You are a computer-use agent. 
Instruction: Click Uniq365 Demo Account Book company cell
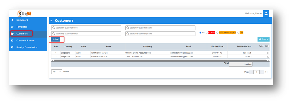(x=148, y=53)
